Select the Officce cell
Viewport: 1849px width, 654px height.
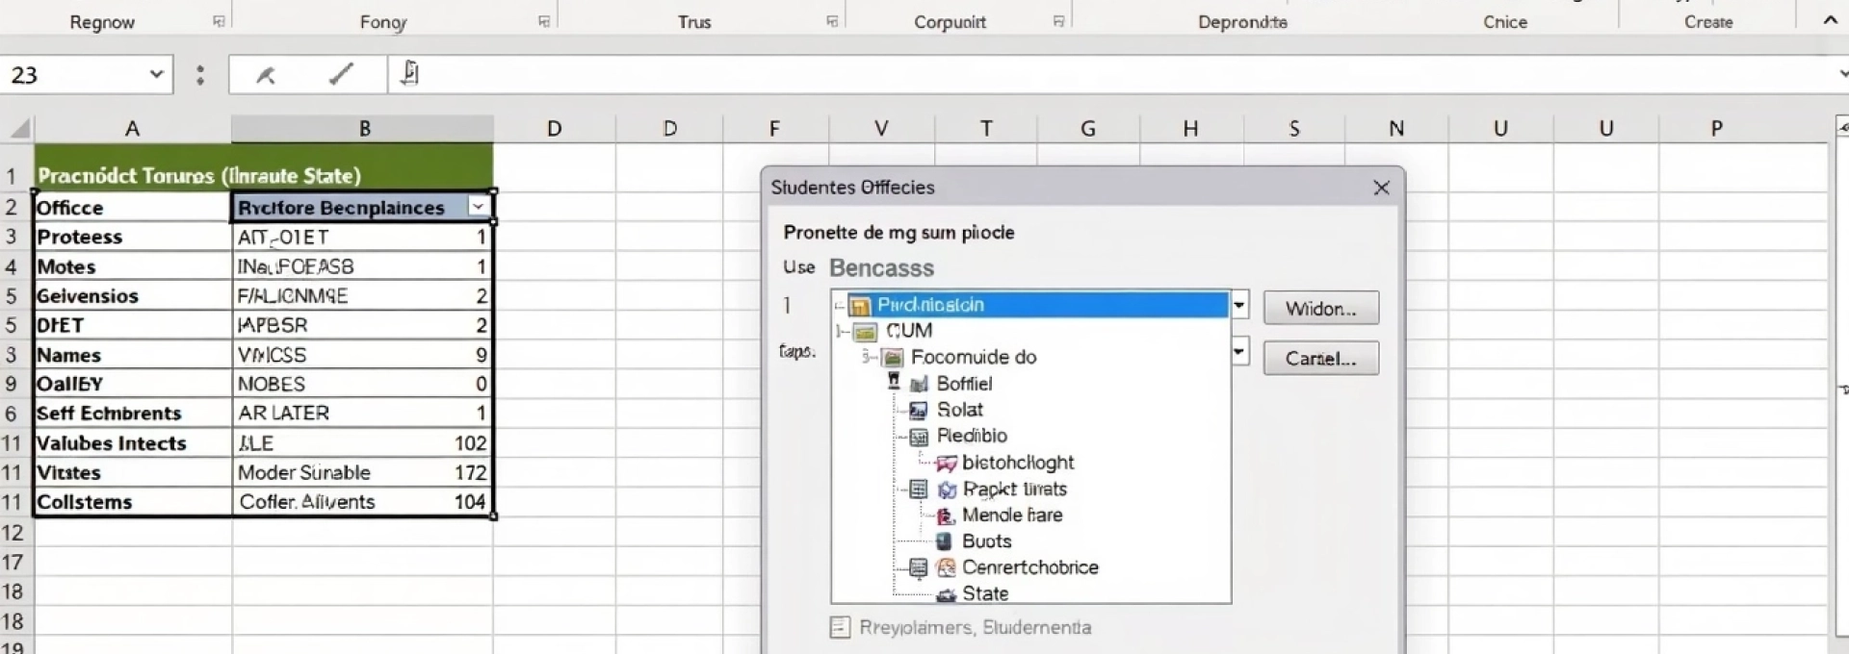(x=133, y=207)
